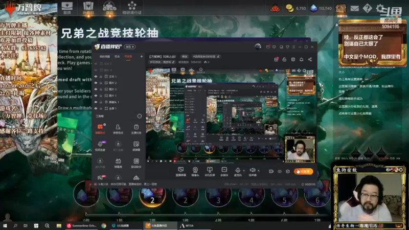
Task: Edit the stream topic label tag
Action: pos(206,56)
